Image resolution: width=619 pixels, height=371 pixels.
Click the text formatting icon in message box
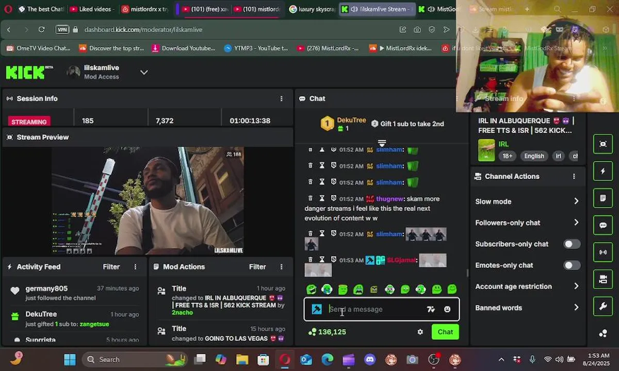pyautogui.click(x=431, y=309)
